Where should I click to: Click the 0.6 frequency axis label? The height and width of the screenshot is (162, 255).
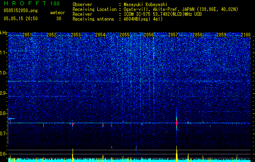[4, 154]
